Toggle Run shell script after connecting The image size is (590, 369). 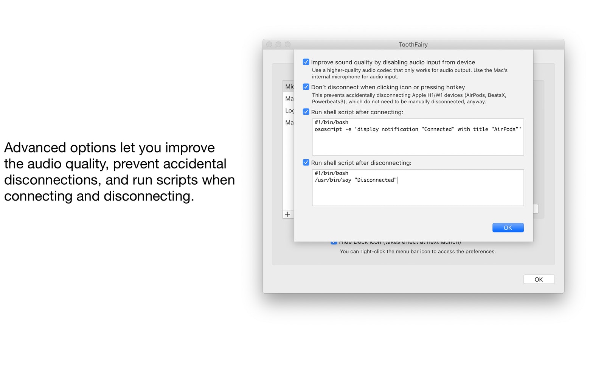point(306,112)
